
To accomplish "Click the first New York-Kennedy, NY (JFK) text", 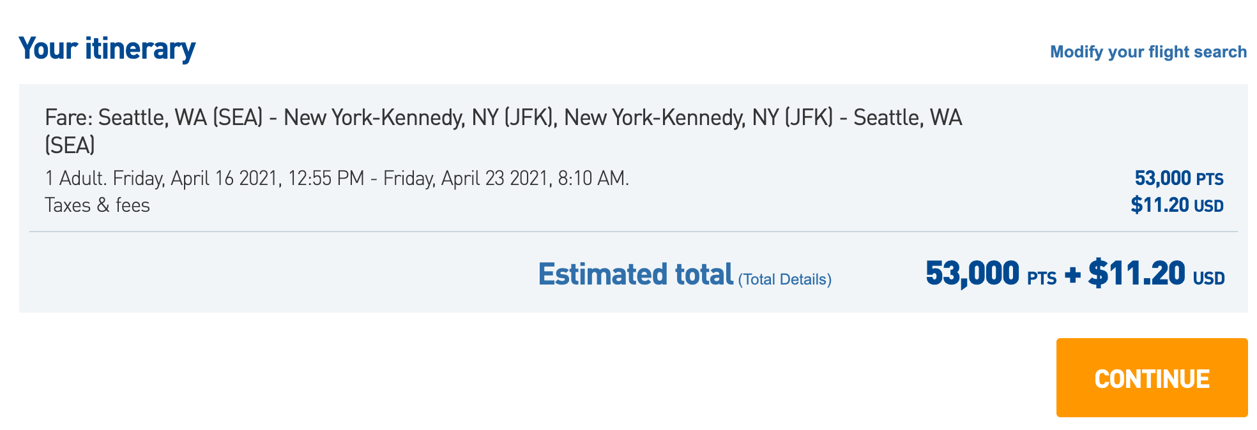I will pos(419,118).
